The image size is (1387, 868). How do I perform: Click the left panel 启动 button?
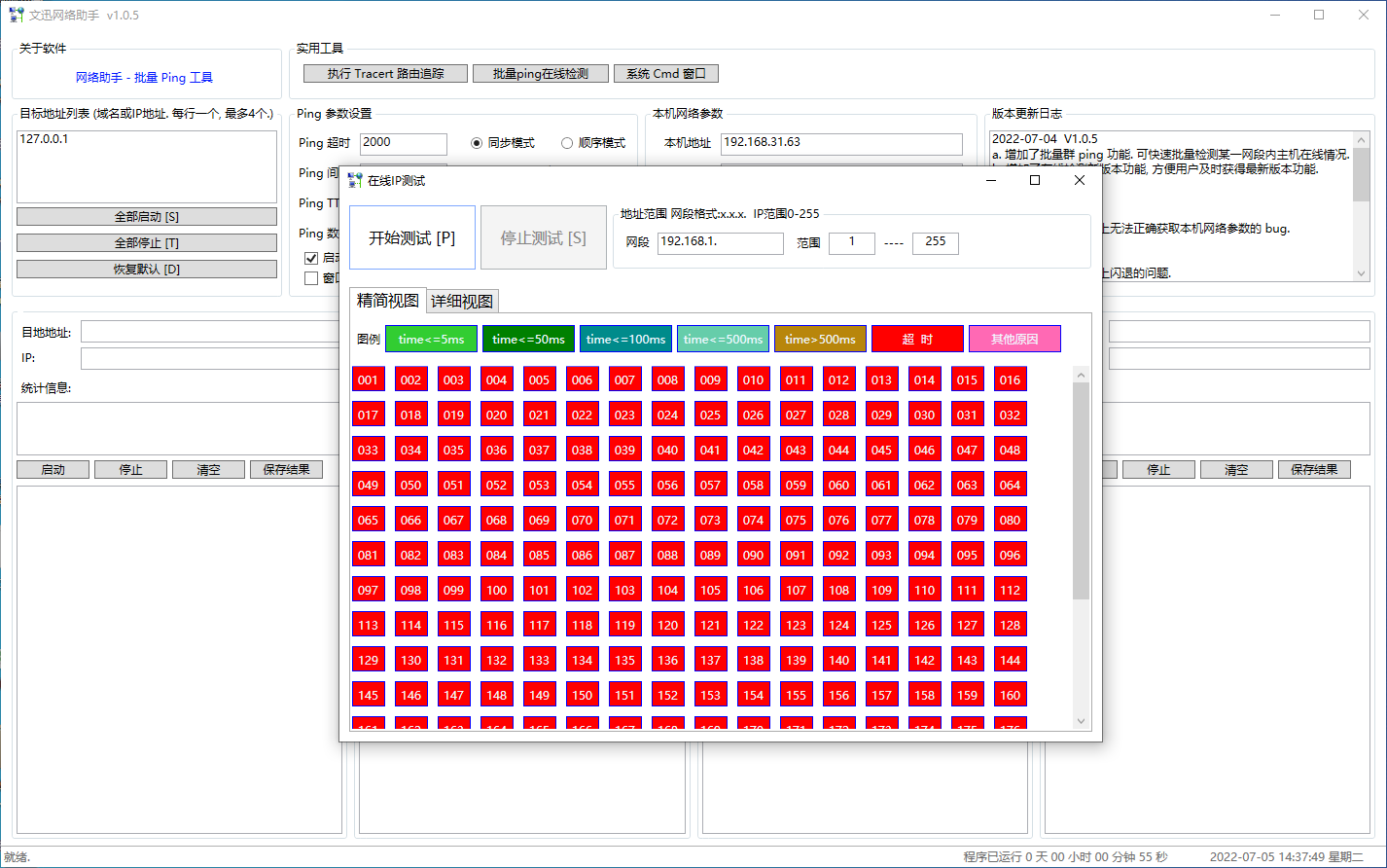[x=53, y=470]
